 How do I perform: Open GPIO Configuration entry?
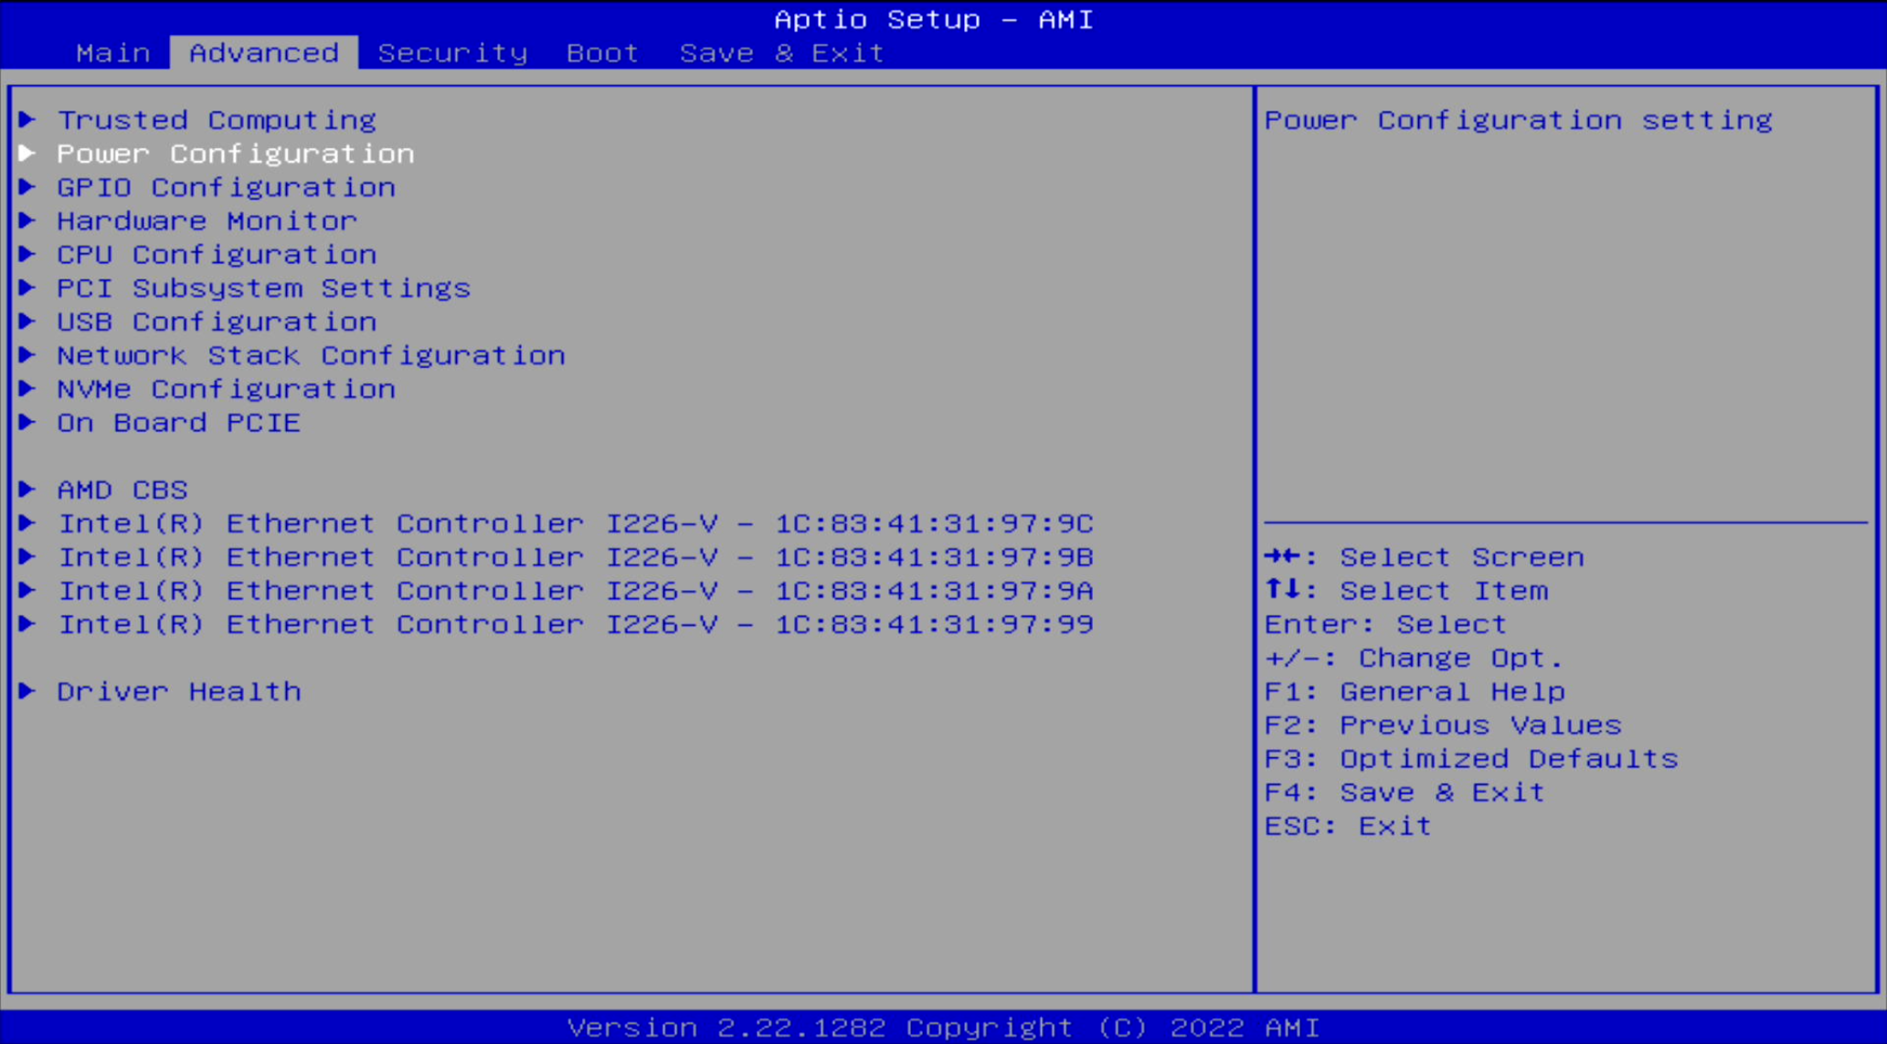[x=227, y=187]
